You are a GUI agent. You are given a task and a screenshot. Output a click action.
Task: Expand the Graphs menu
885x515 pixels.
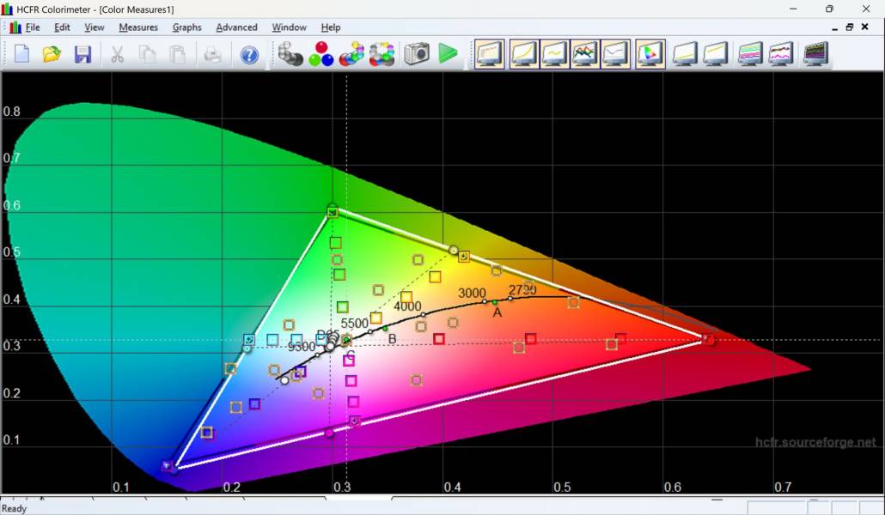pos(186,27)
